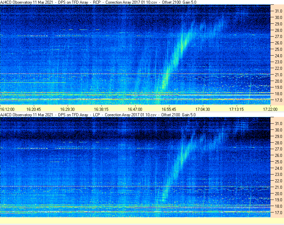The height and width of the screenshot is (225, 284).
Task: Click the 16:47:00 time label
Action: tap(135, 109)
